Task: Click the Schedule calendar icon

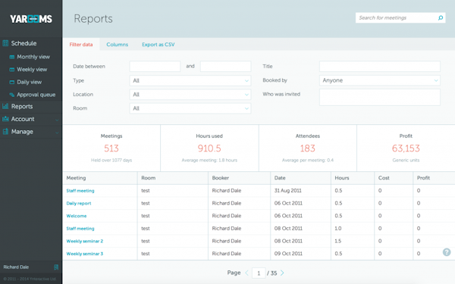Action: (5, 43)
